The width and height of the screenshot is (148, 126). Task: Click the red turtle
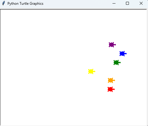coord(111,89)
